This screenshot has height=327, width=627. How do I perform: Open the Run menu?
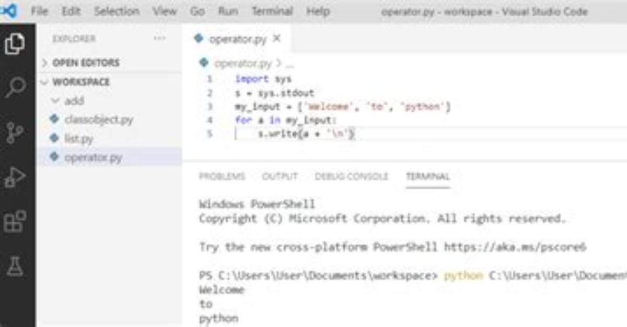pos(228,11)
